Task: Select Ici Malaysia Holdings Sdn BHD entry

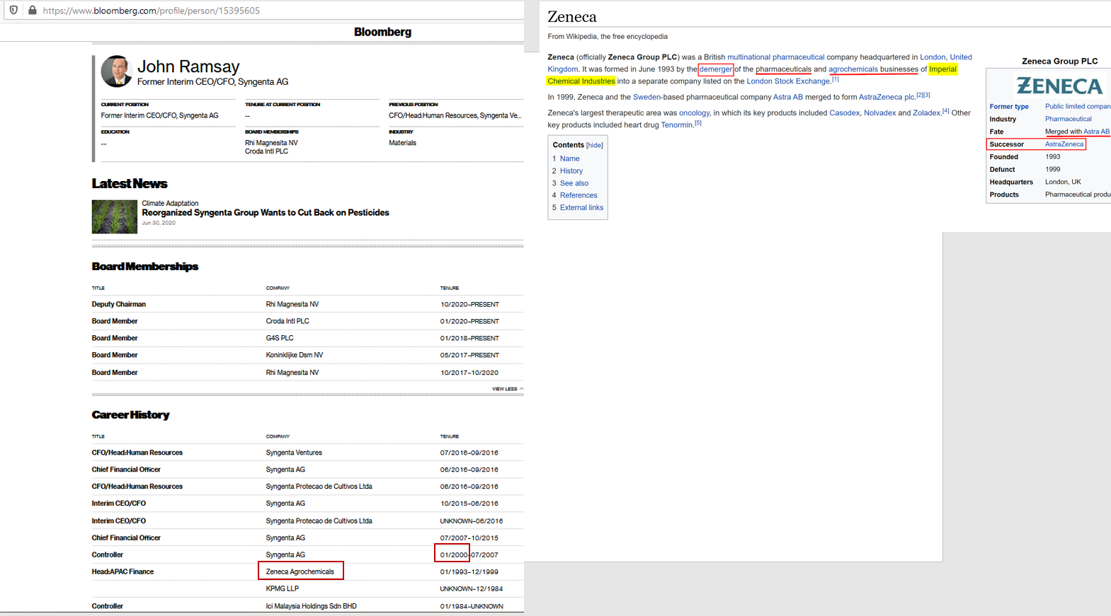Action: pyautogui.click(x=312, y=606)
